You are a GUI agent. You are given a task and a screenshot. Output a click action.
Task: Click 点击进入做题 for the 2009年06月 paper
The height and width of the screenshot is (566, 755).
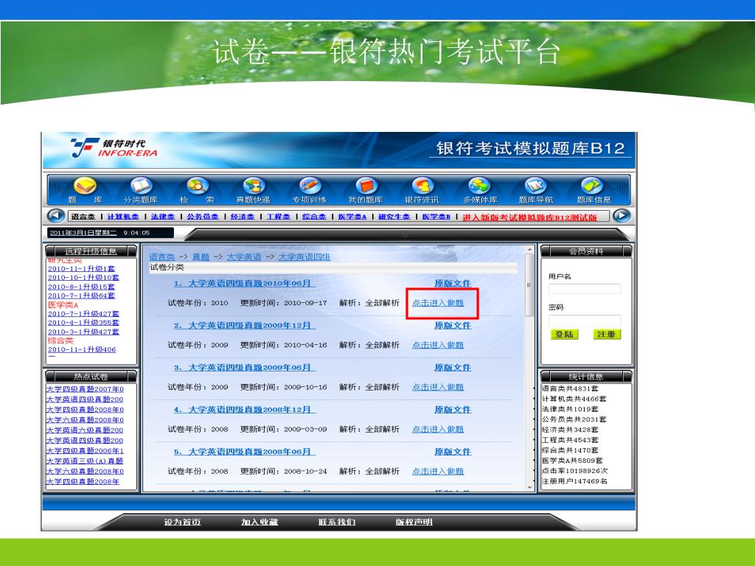tap(438, 387)
